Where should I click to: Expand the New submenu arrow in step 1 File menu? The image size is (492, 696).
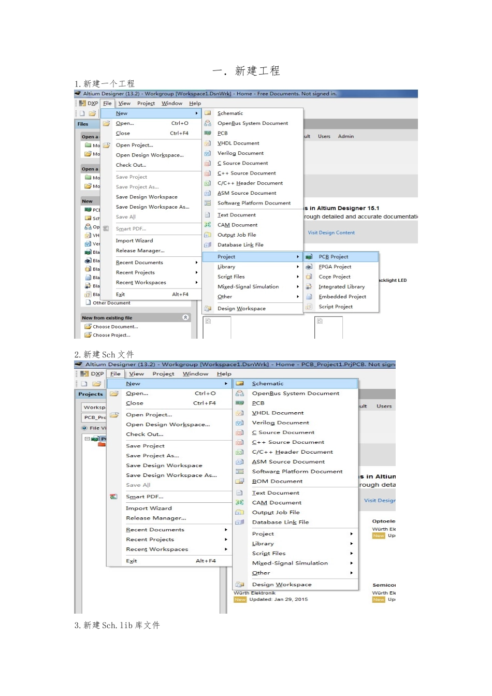coord(196,113)
